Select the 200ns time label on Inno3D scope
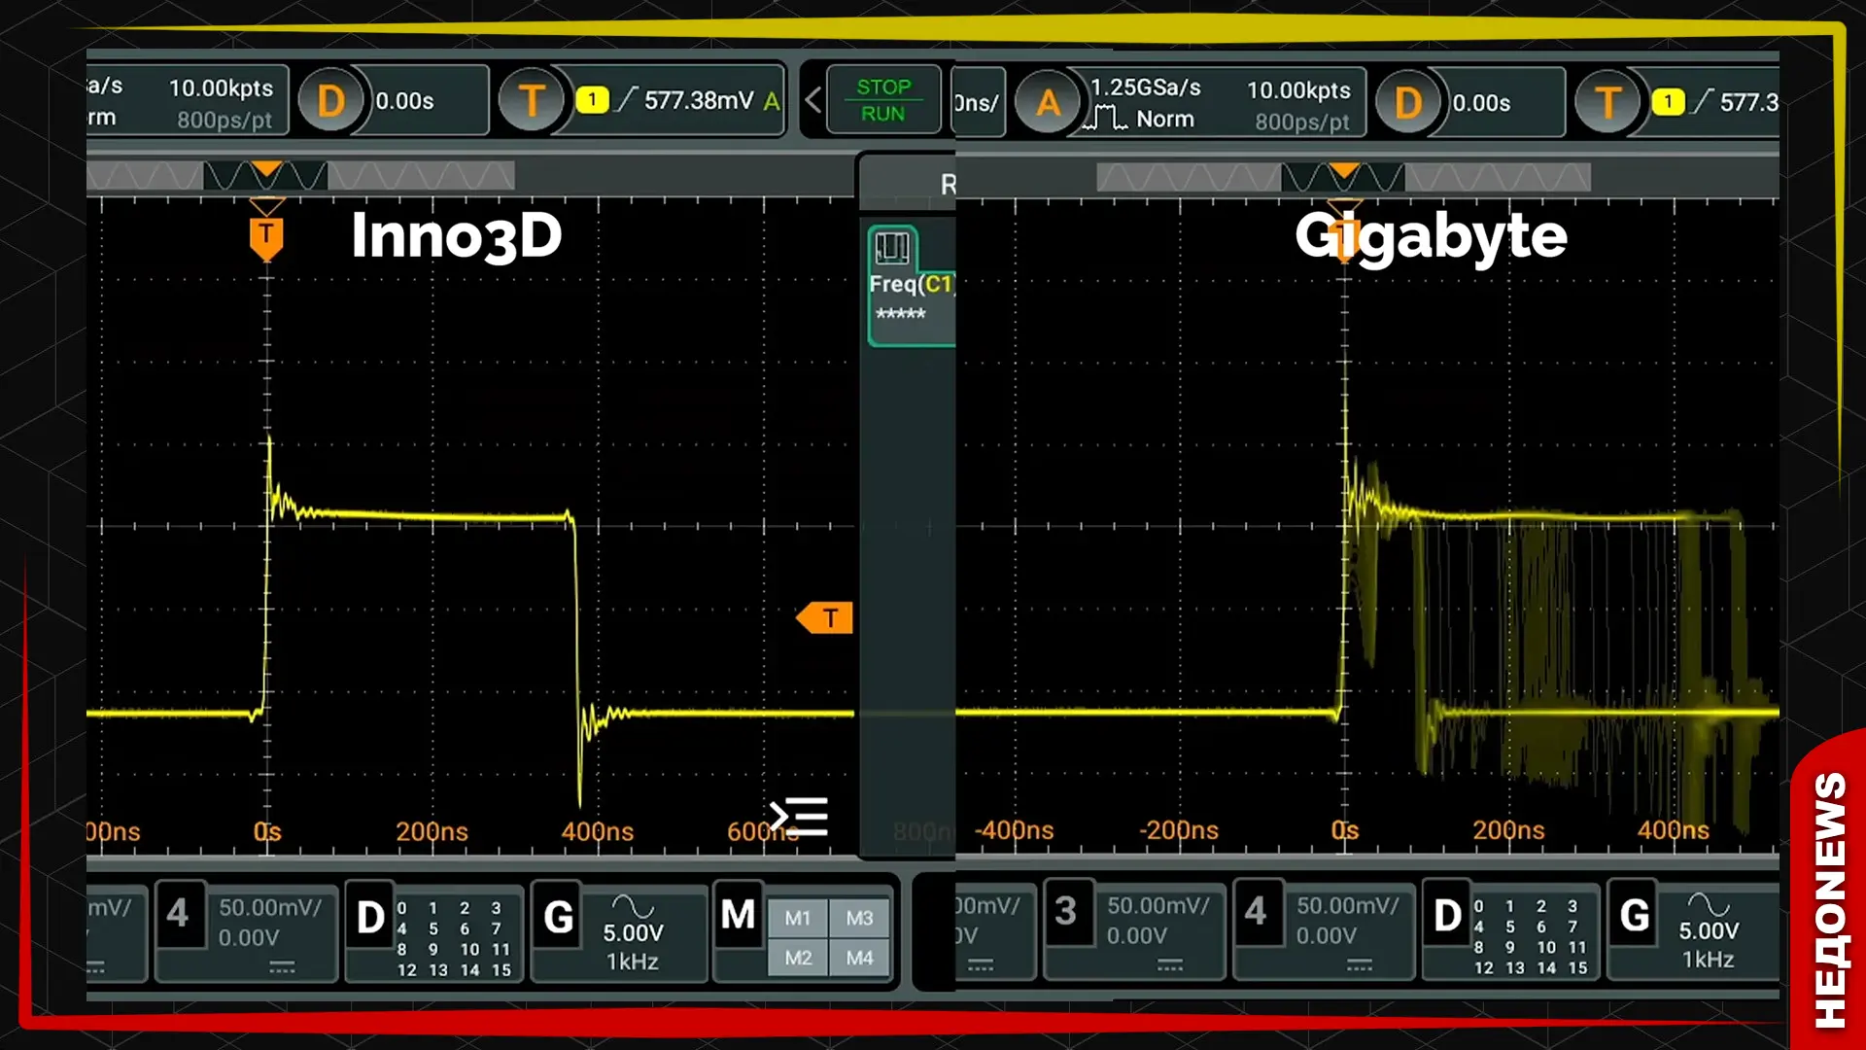 click(x=432, y=832)
